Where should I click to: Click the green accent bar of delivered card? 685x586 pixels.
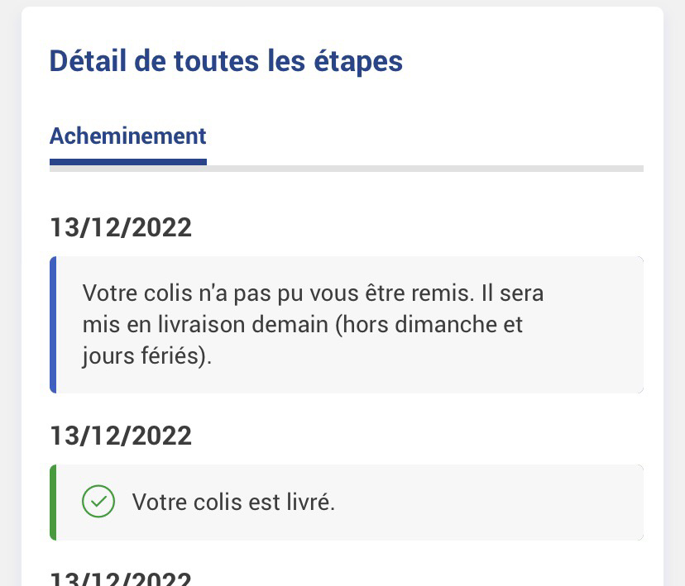click(53, 503)
